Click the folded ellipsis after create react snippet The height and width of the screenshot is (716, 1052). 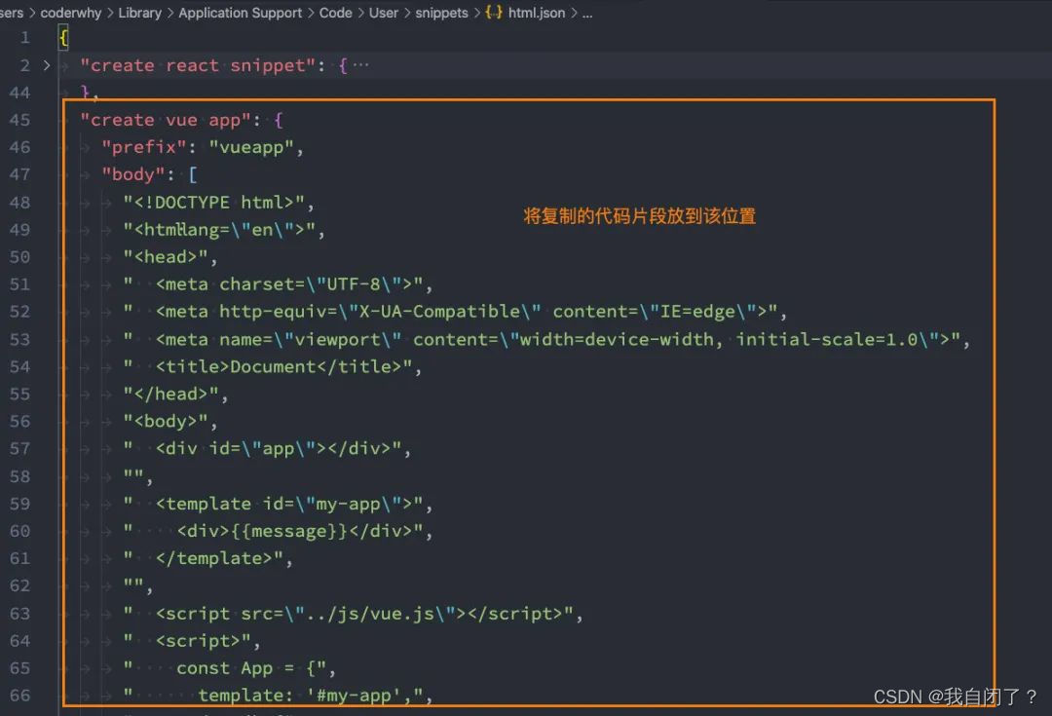pyautogui.click(x=361, y=65)
